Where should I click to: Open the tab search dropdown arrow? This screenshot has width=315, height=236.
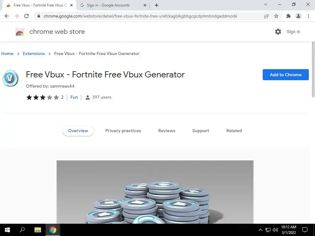pos(265,4)
